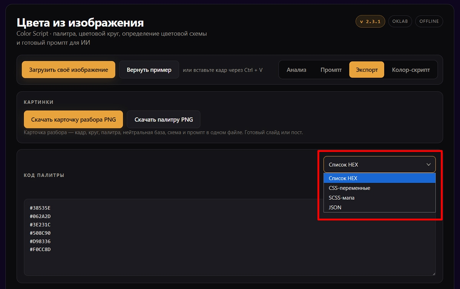Click the v 2.3.1 version badge
The image size is (460, 289).
[370, 21]
